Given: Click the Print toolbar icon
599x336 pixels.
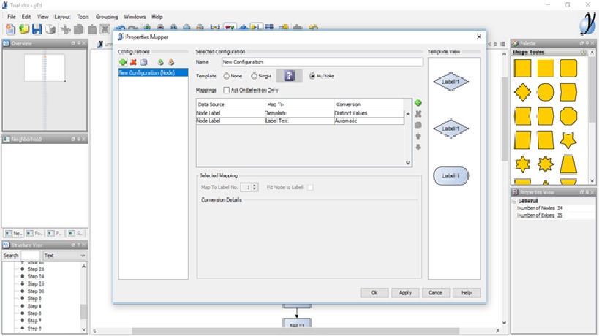Looking at the screenshot, I should (50, 29).
